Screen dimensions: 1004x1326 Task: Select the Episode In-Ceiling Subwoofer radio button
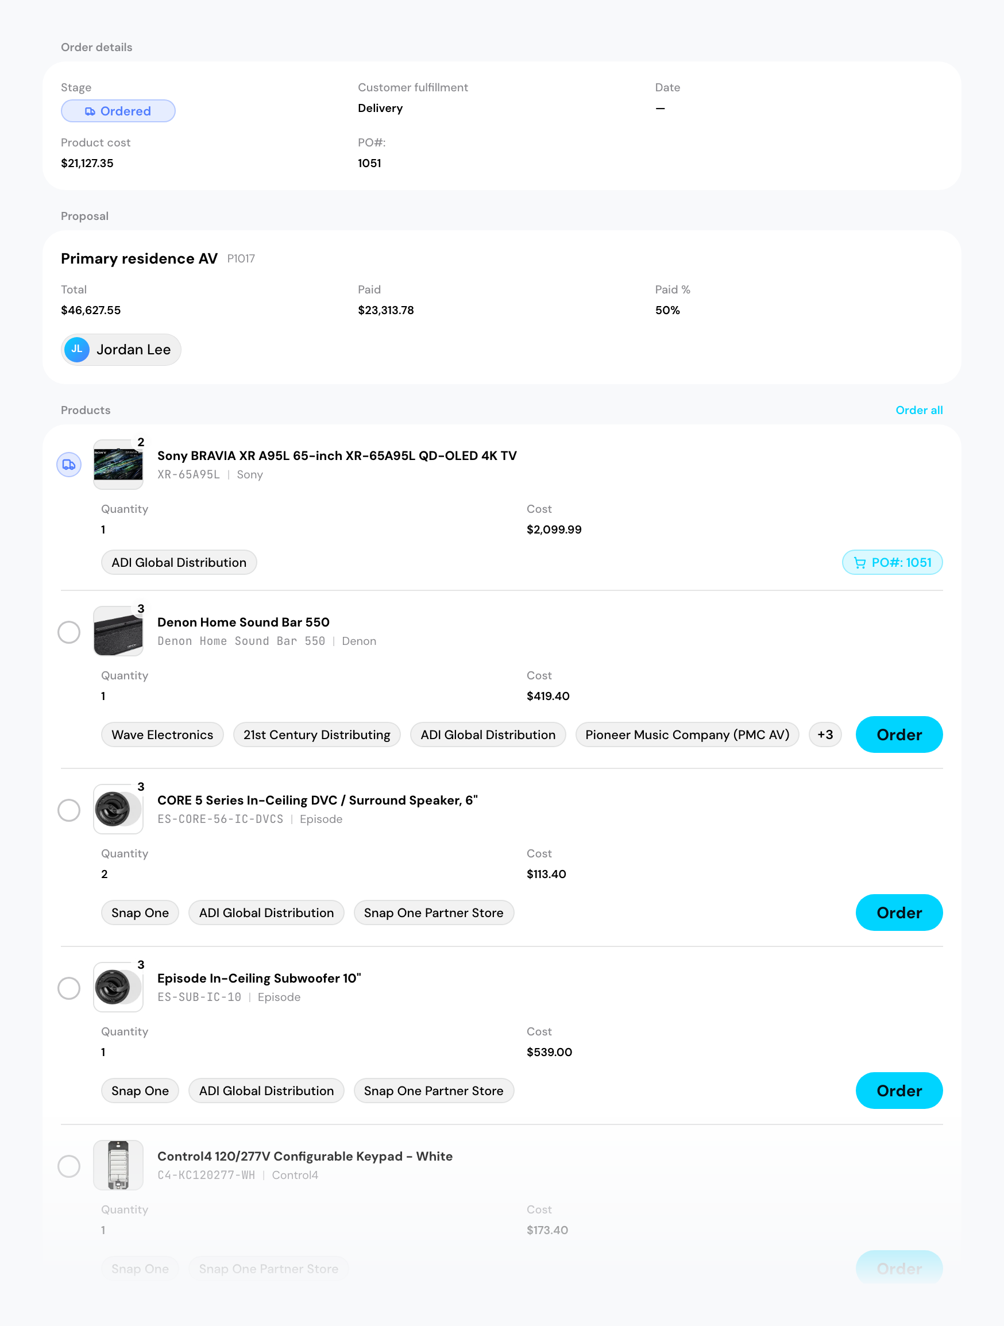69,988
